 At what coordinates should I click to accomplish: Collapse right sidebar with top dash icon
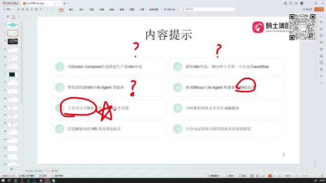point(321,16)
